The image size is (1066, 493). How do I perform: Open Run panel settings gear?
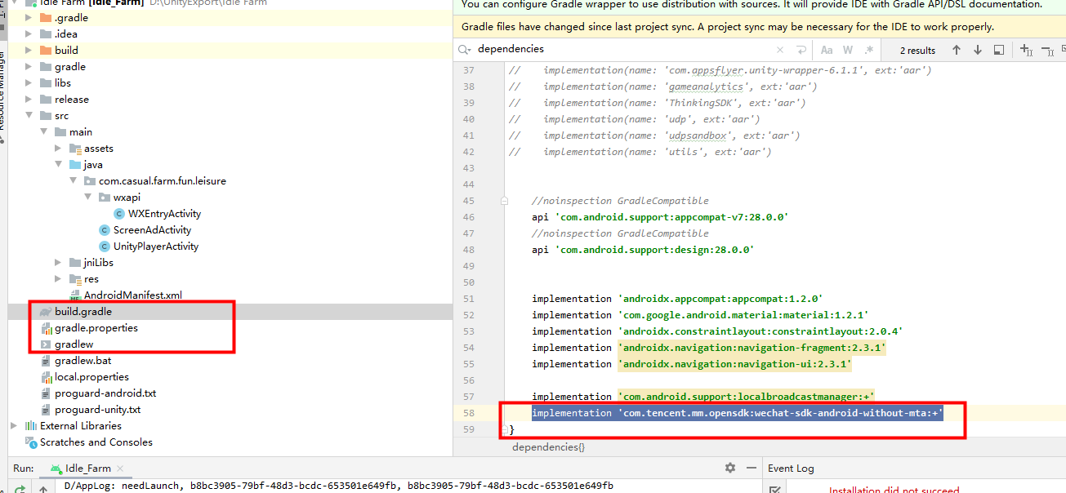point(730,468)
